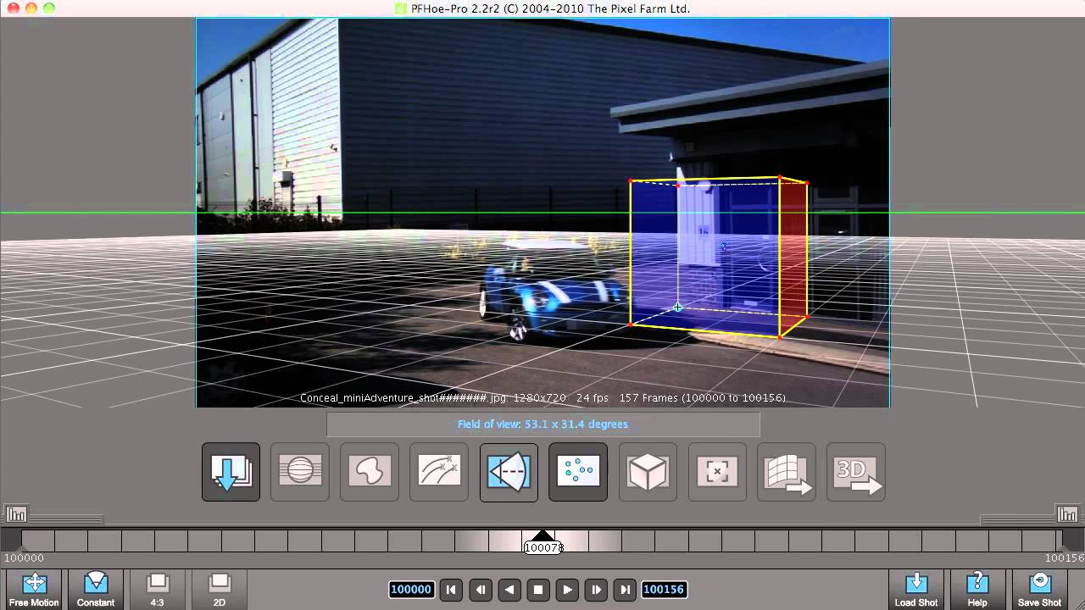Play the shot in reverse
1085x610 pixels.
[x=509, y=590]
